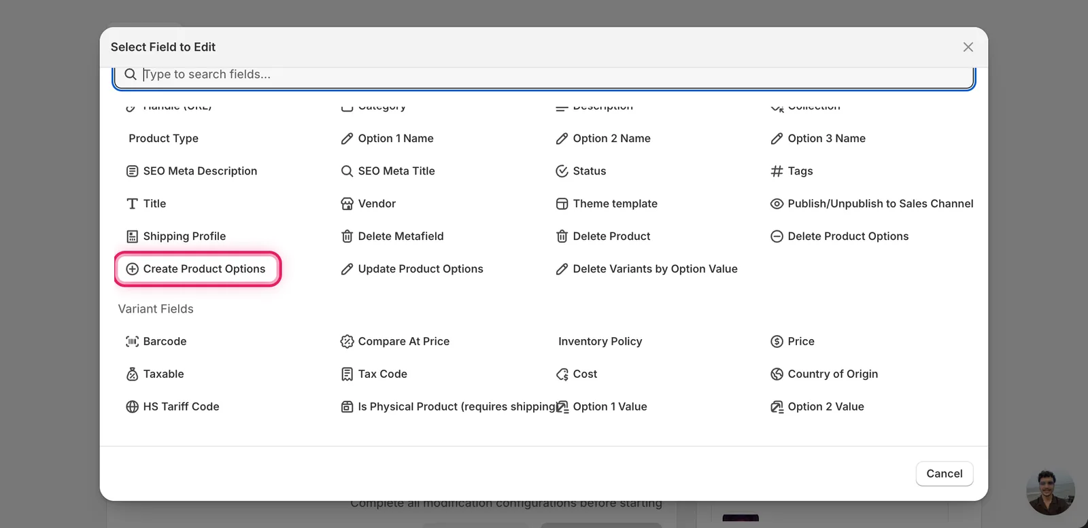1088x528 pixels.
Task: Cancel the Select Field to Edit dialog
Action: [945, 474]
